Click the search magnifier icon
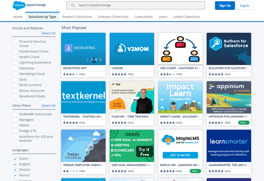 (73, 6)
